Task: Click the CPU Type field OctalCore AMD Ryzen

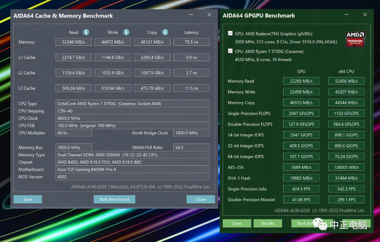Action: point(133,104)
